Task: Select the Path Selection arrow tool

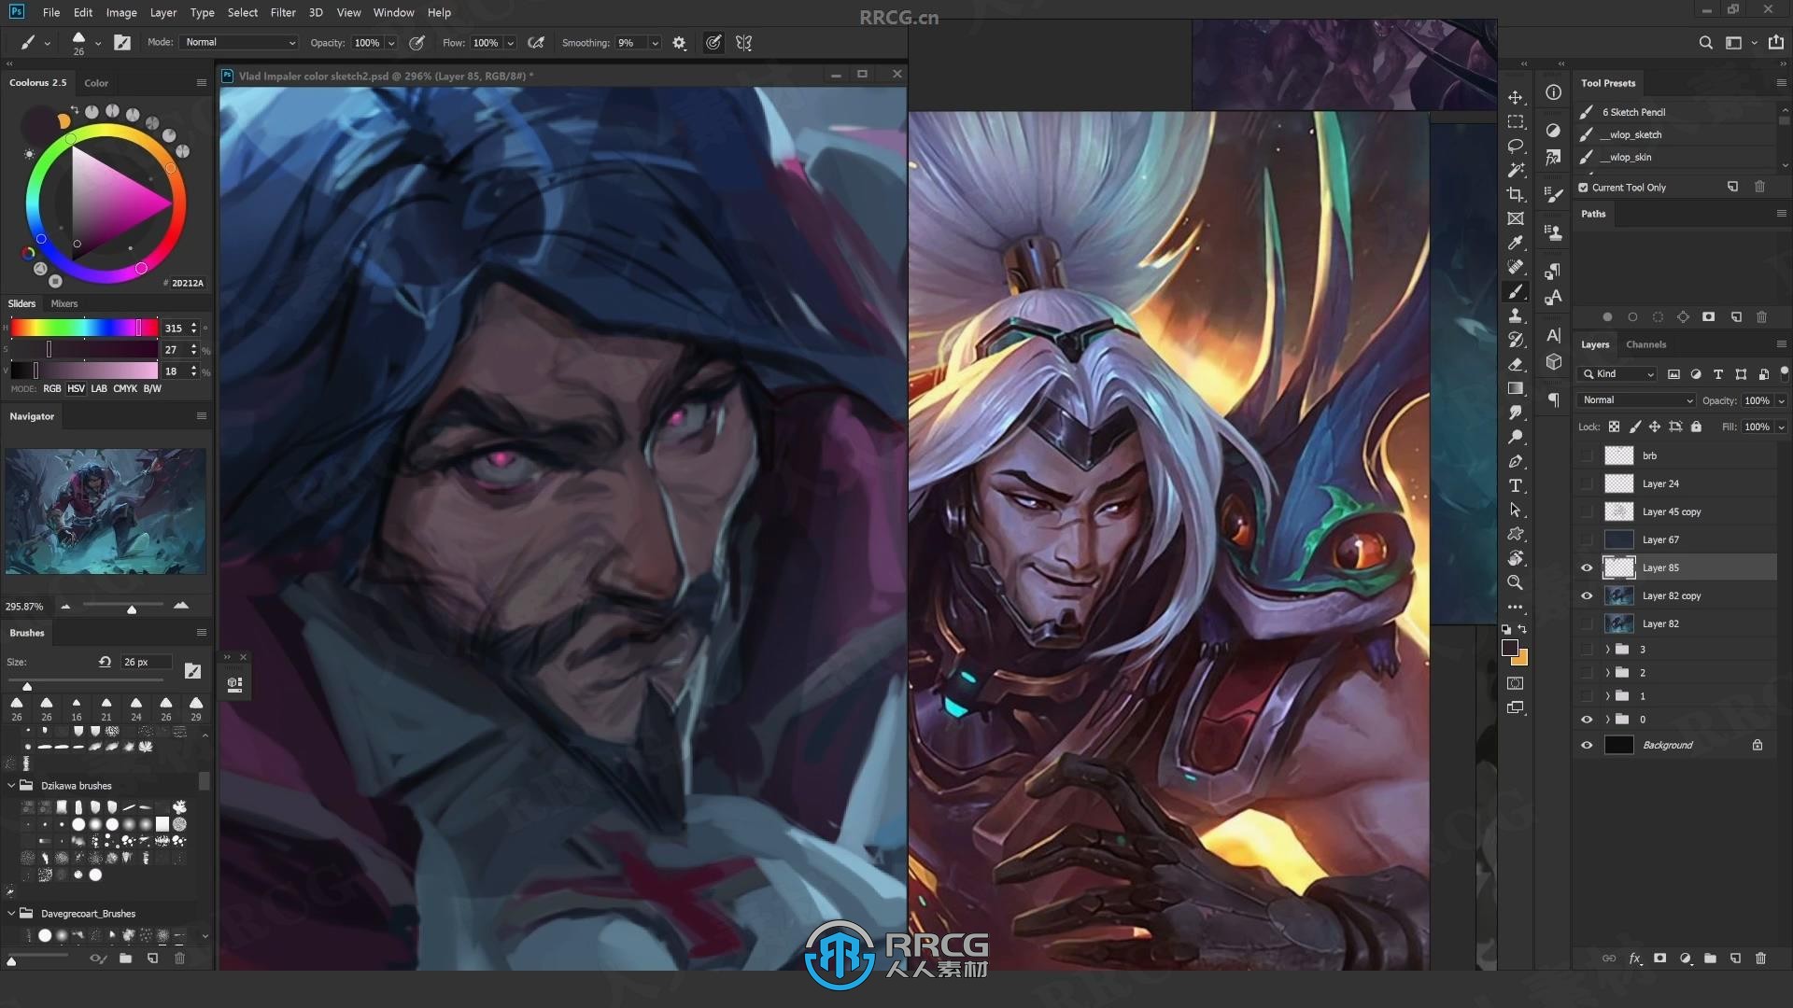Action: (x=1516, y=510)
